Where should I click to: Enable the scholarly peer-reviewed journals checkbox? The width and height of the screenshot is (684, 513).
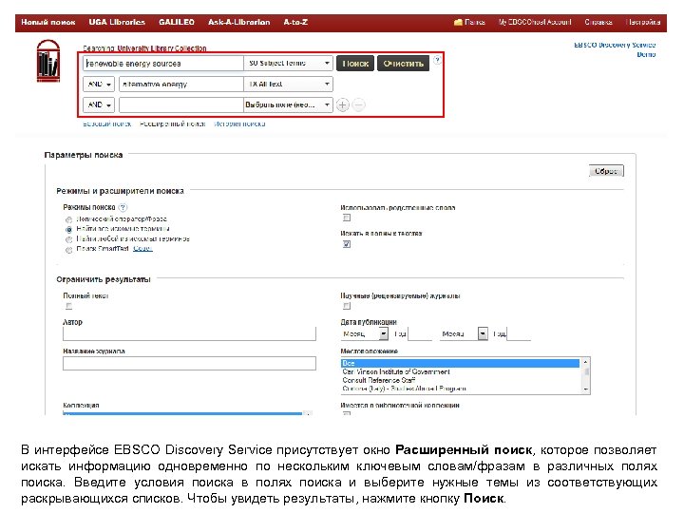coord(347,306)
